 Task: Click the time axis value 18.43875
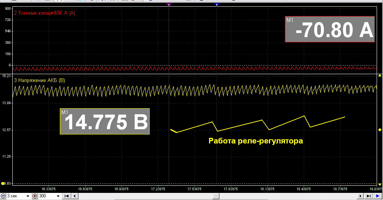click(x=304, y=189)
